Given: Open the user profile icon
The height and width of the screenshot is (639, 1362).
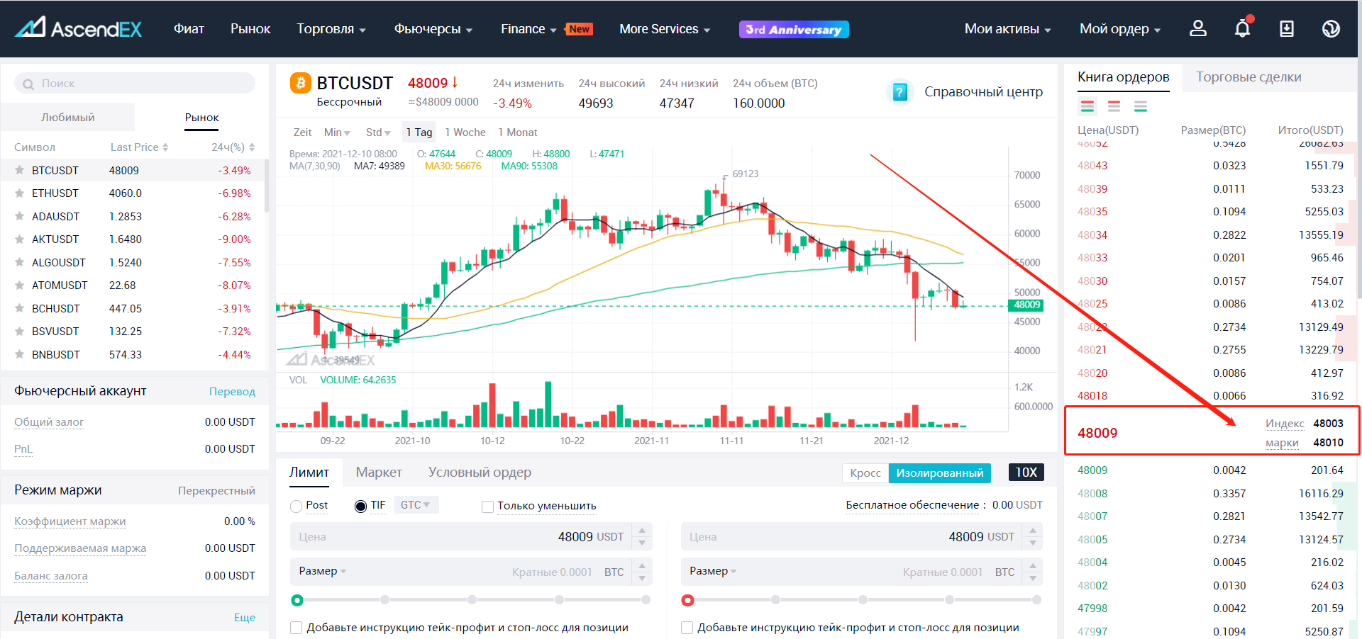Looking at the screenshot, I should 1198,28.
